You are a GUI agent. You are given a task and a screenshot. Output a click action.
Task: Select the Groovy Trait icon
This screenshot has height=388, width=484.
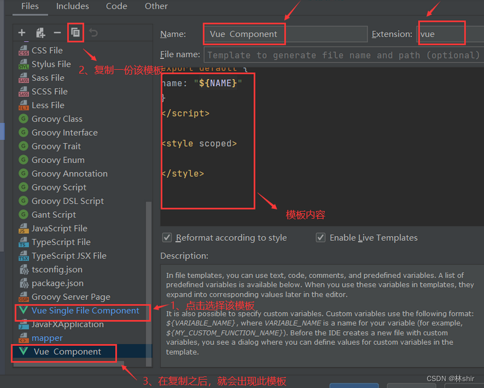24,146
